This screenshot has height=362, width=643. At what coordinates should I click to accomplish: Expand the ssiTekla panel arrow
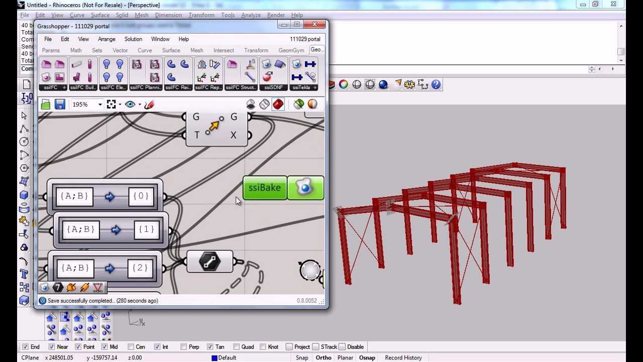point(314,87)
